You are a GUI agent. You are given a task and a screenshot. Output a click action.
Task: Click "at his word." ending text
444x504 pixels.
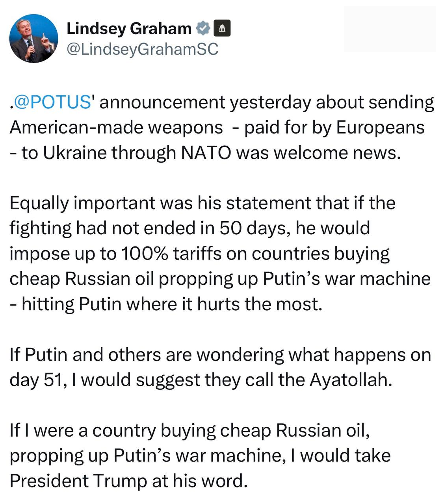tap(200, 481)
